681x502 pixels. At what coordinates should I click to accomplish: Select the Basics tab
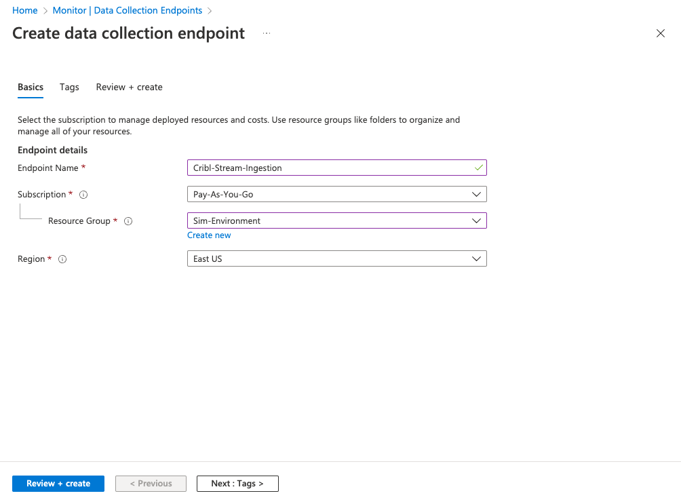[x=31, y=87]
